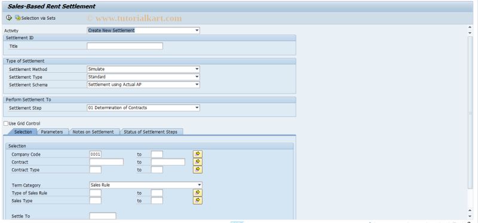Click the Company Code to field

(157, 154)
